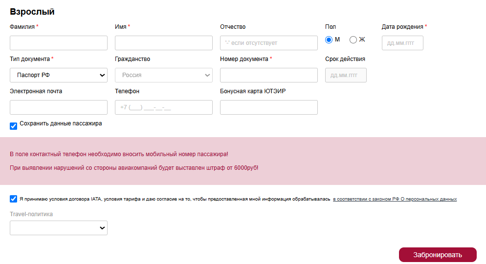Uncheck Сохранить данные пассажира checkbox
The height and width of the screenshot is (264, 486).
pyautogui.click(x=13, y=126)
